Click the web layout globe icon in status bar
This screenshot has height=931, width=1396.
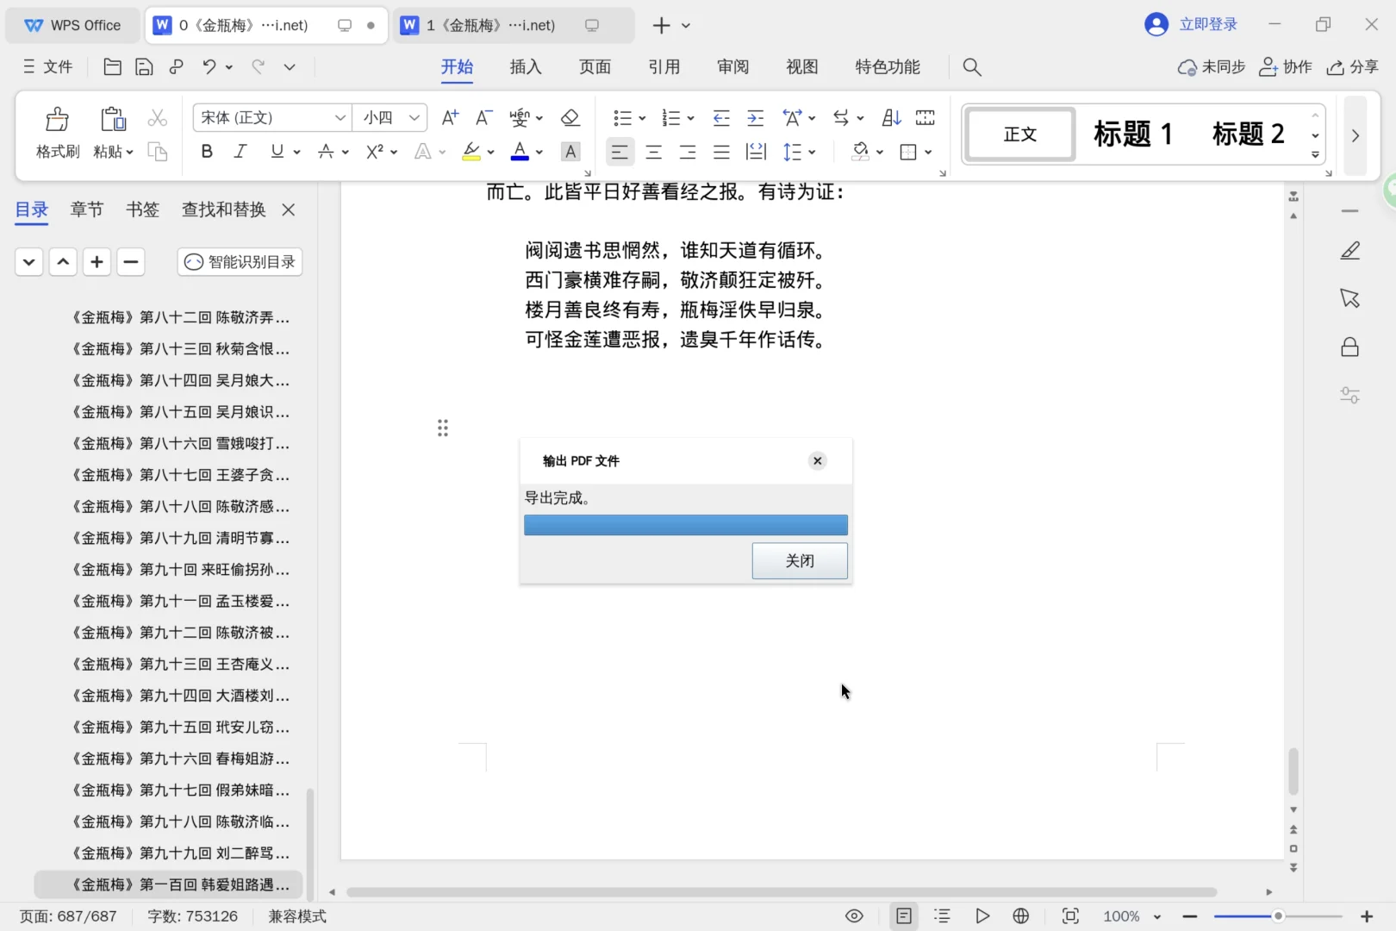[x=1021, y=915]
